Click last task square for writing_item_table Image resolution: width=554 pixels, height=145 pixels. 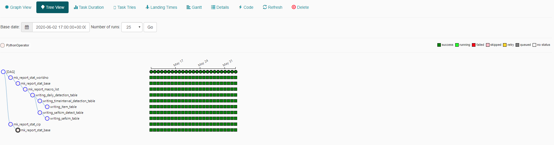click(x=236, y=107)
